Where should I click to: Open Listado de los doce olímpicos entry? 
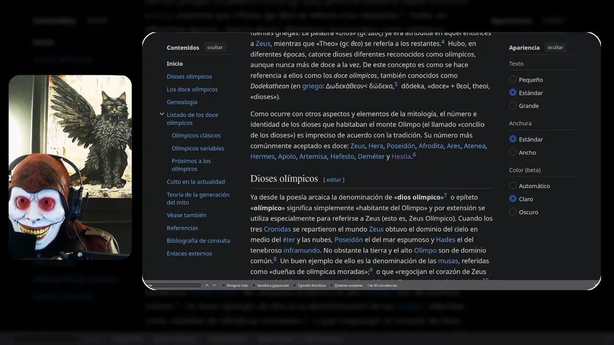192,118
